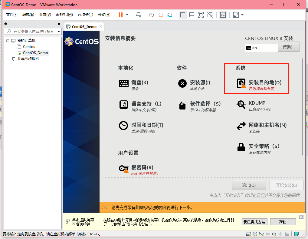
Task: Open the 虚拟机(M) menu
Action: pyautogui.click(x=64, y=15)
